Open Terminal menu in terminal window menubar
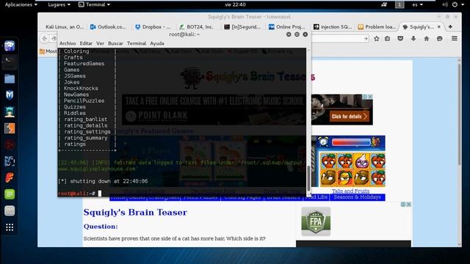The height and width of the screenshot is (264, 470). 137,43
